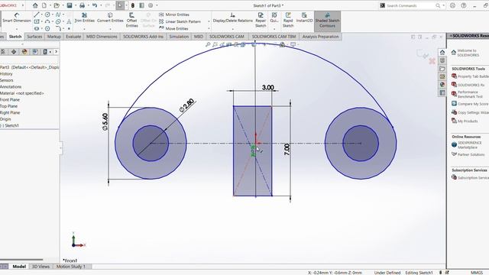Switch to the Surfaces tab
The width and height of the screenshot is (489, 275).
(34, 37)
